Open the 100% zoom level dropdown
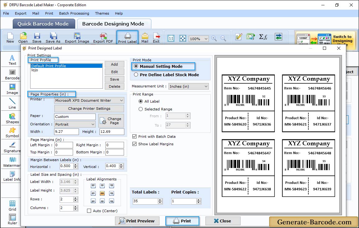Screen dimensions: 359x228 [x=199, y=39]
